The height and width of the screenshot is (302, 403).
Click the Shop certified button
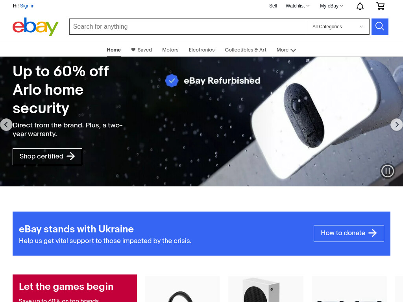coord(47,157)
